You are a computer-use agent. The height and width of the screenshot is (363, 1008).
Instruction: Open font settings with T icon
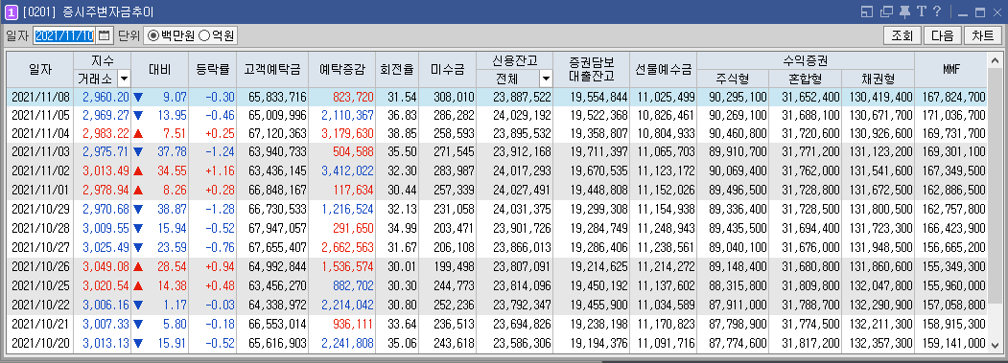coord(921,11)
